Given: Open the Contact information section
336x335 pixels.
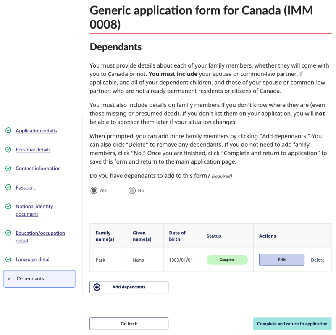Looking at the screenshot, I should 38,169.
